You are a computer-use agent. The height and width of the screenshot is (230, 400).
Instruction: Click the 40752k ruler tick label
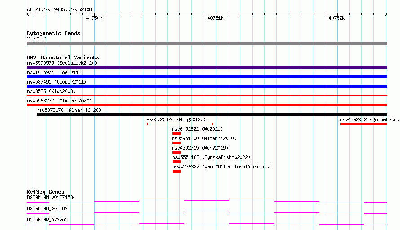[337, 18]
